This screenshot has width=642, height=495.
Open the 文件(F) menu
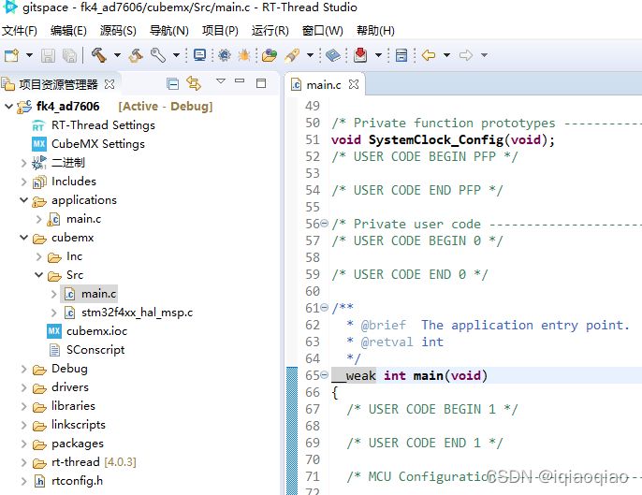(x=20, y=31)
